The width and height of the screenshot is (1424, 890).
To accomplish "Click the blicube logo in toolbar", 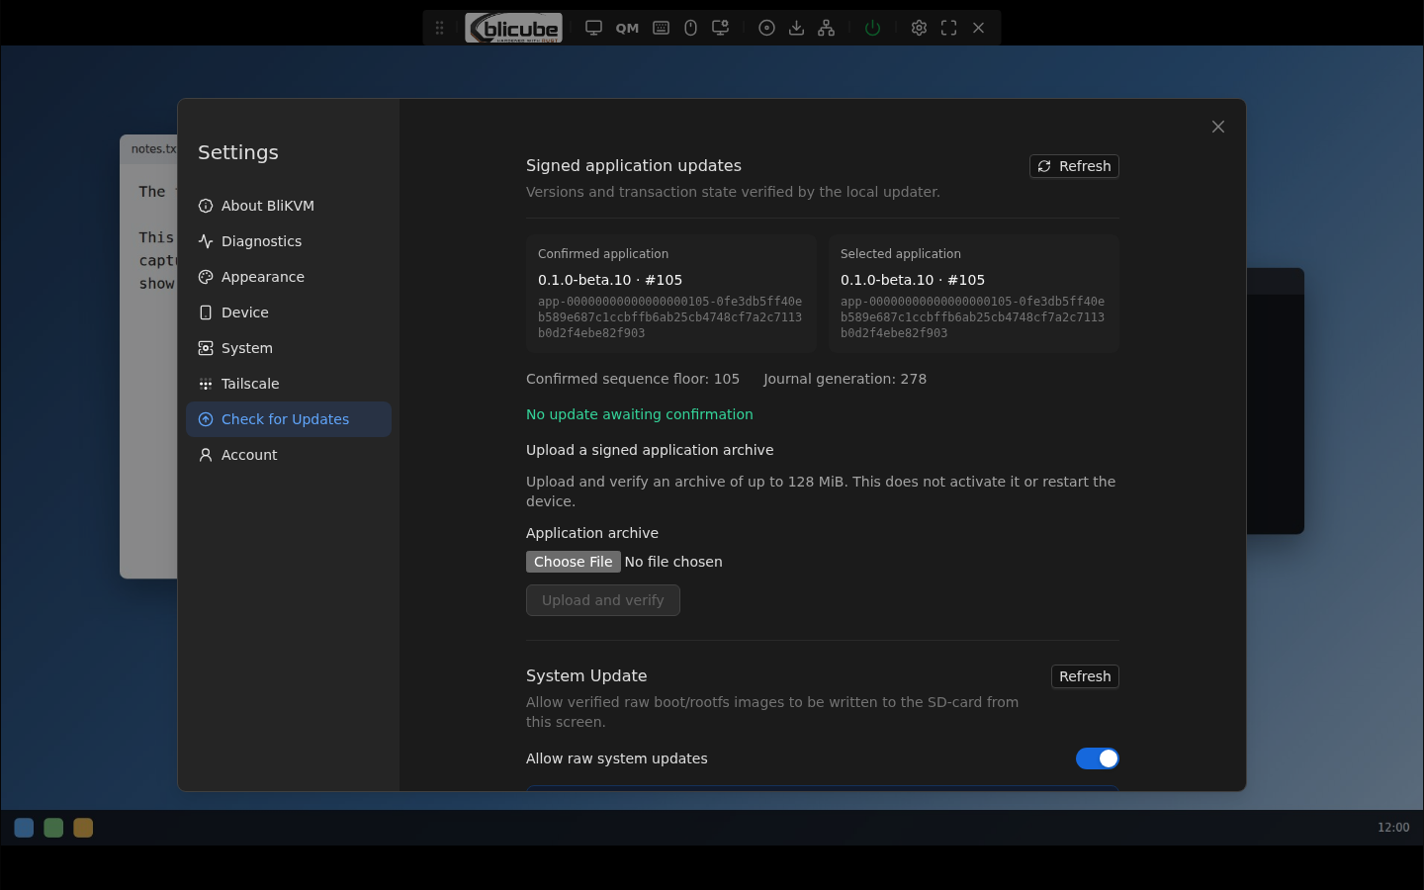I will [513, 28].
